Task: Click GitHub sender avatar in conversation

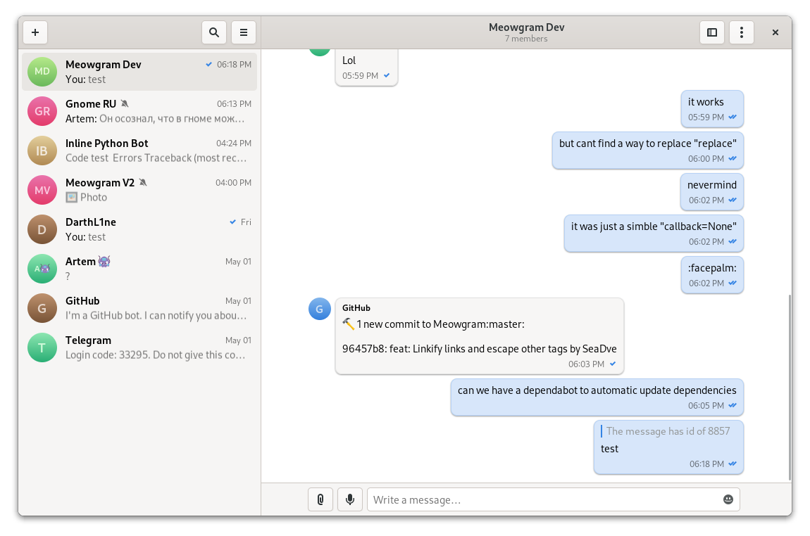Action: [319, 309]
